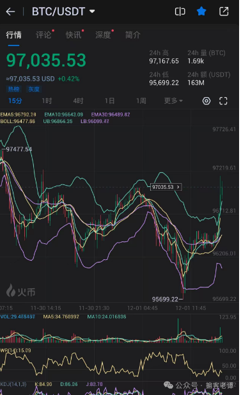Select the 行情 tab
The image size is (241, 395).
13,35
